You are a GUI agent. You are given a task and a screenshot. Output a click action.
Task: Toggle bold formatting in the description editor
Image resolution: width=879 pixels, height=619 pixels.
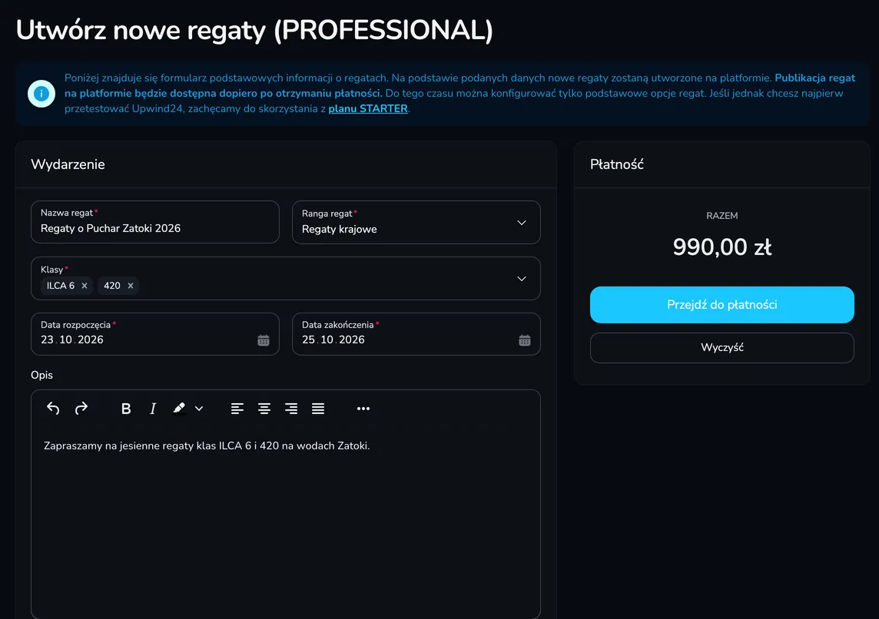pyautogui.click(x=126, y=409)
